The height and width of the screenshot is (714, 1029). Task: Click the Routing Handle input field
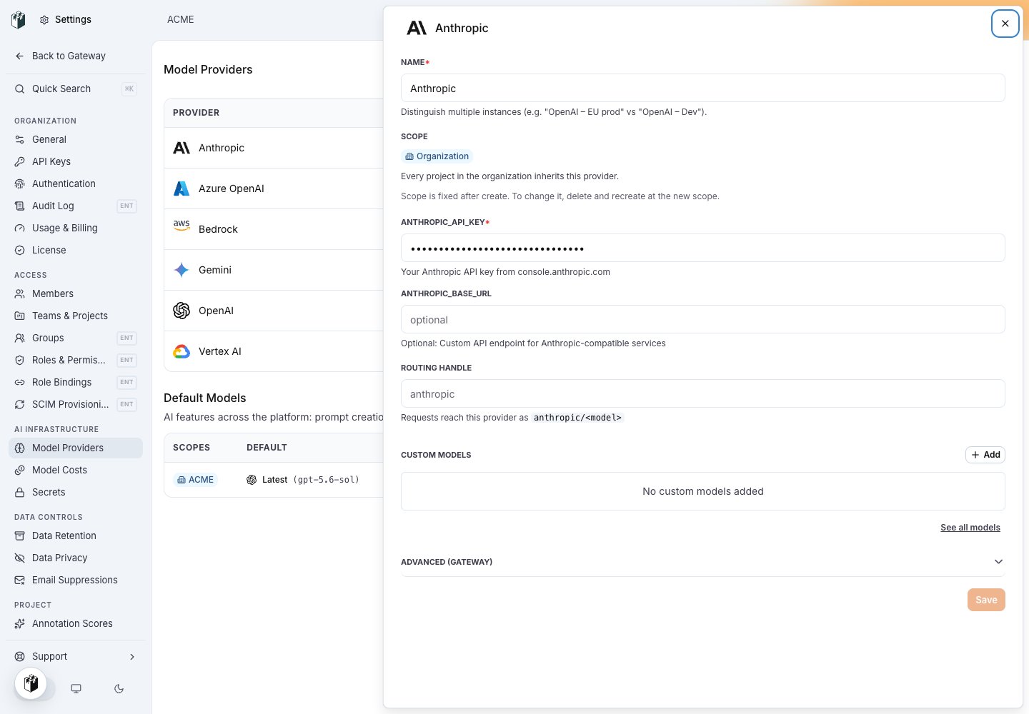(x=702, y=394)
